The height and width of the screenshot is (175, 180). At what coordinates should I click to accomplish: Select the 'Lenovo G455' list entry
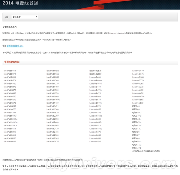(95, 109)
